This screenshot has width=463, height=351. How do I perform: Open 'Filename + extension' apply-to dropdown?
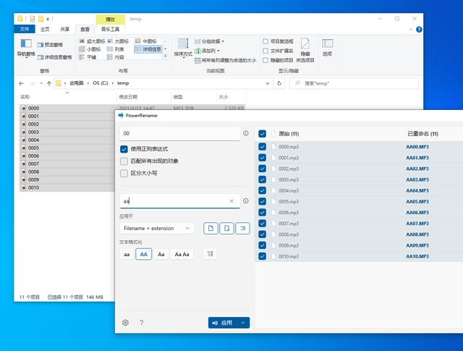tap(157, 228)
